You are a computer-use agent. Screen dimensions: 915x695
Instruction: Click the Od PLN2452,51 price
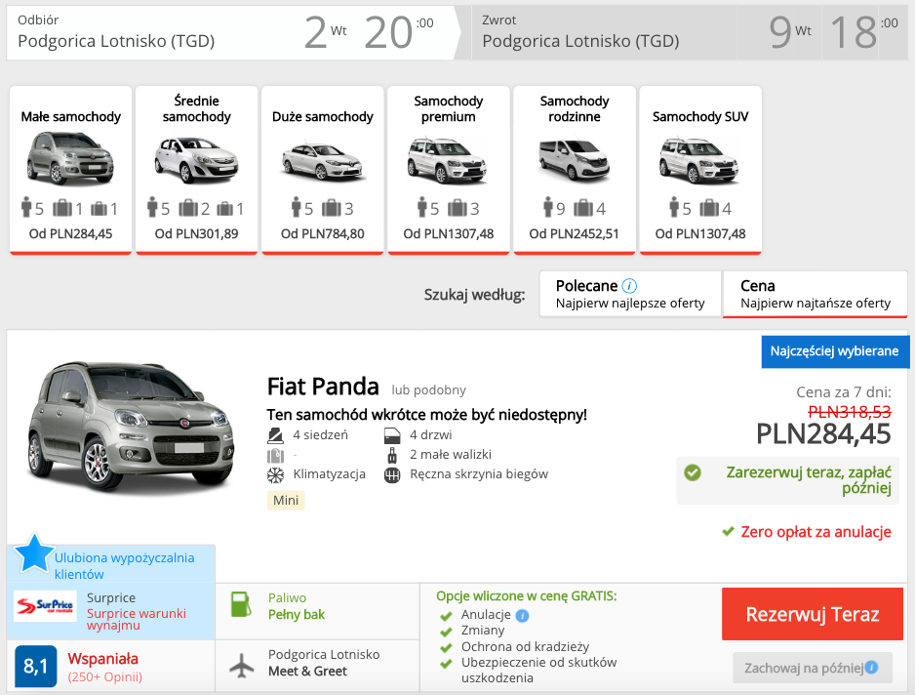[575, 233]
